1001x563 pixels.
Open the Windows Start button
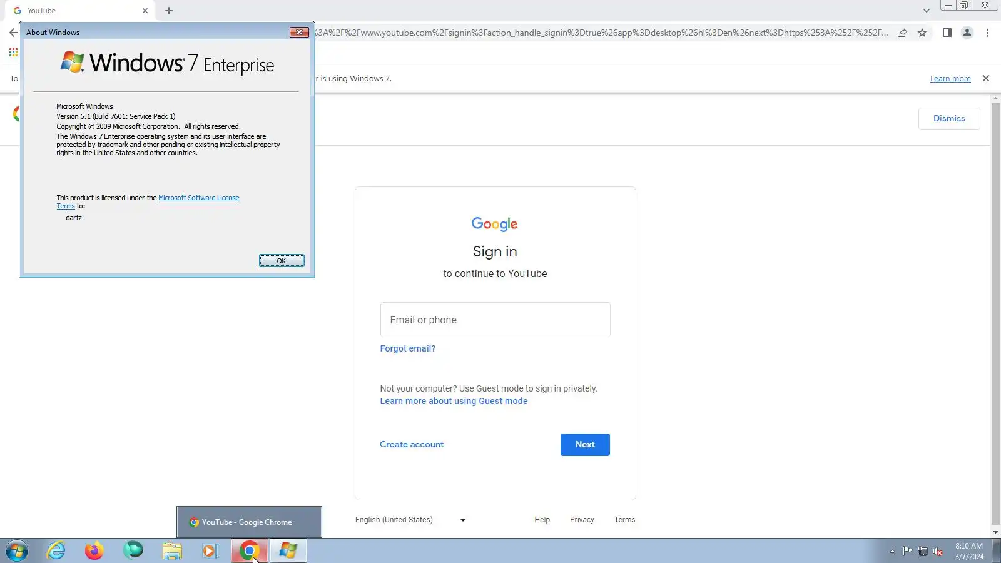17,551
